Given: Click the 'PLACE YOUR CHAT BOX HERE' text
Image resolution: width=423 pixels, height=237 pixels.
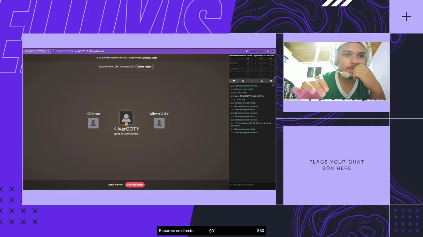Looking at the screenshot, I should (x=337, y=165).
